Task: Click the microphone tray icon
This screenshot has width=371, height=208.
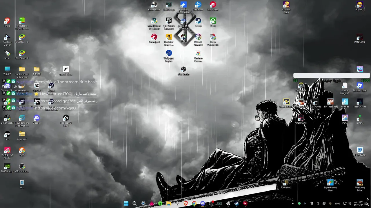Action: point(330,203)
